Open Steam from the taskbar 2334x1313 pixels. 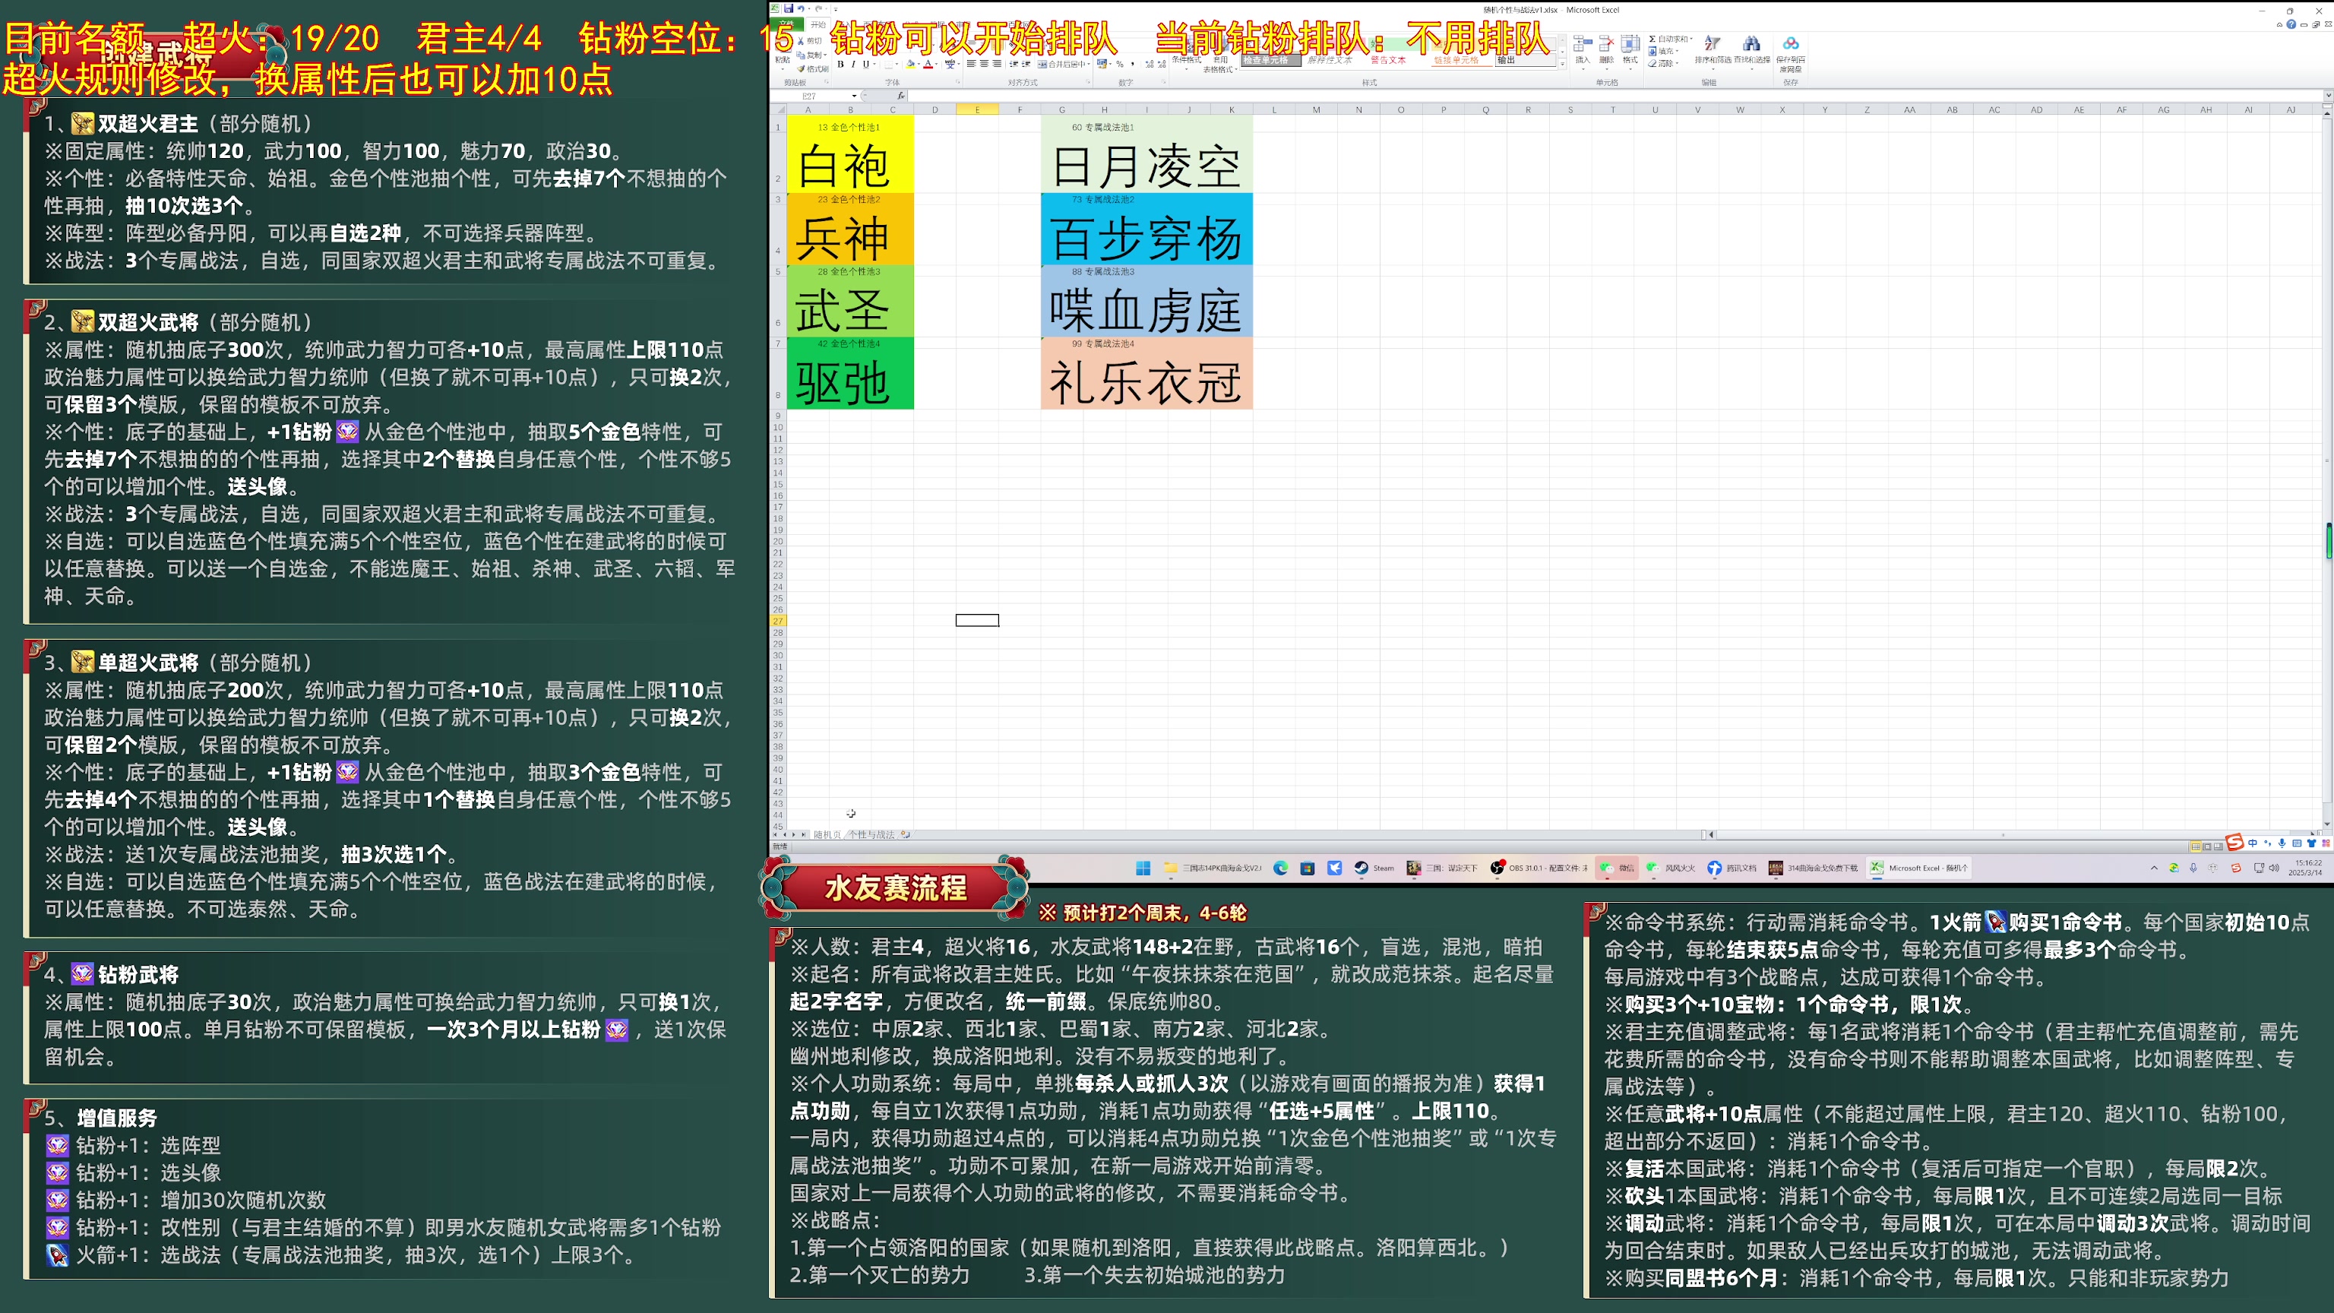click(x=1374, y=868)
